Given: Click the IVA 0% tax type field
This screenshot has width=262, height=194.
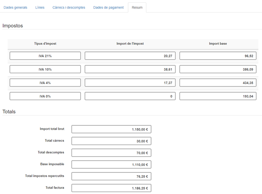Looking at the screenshot, I should [45, 96].
